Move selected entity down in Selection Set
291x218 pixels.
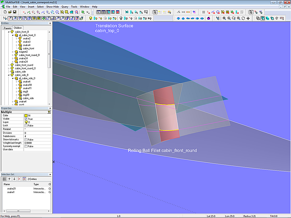[x=14, y=179]
